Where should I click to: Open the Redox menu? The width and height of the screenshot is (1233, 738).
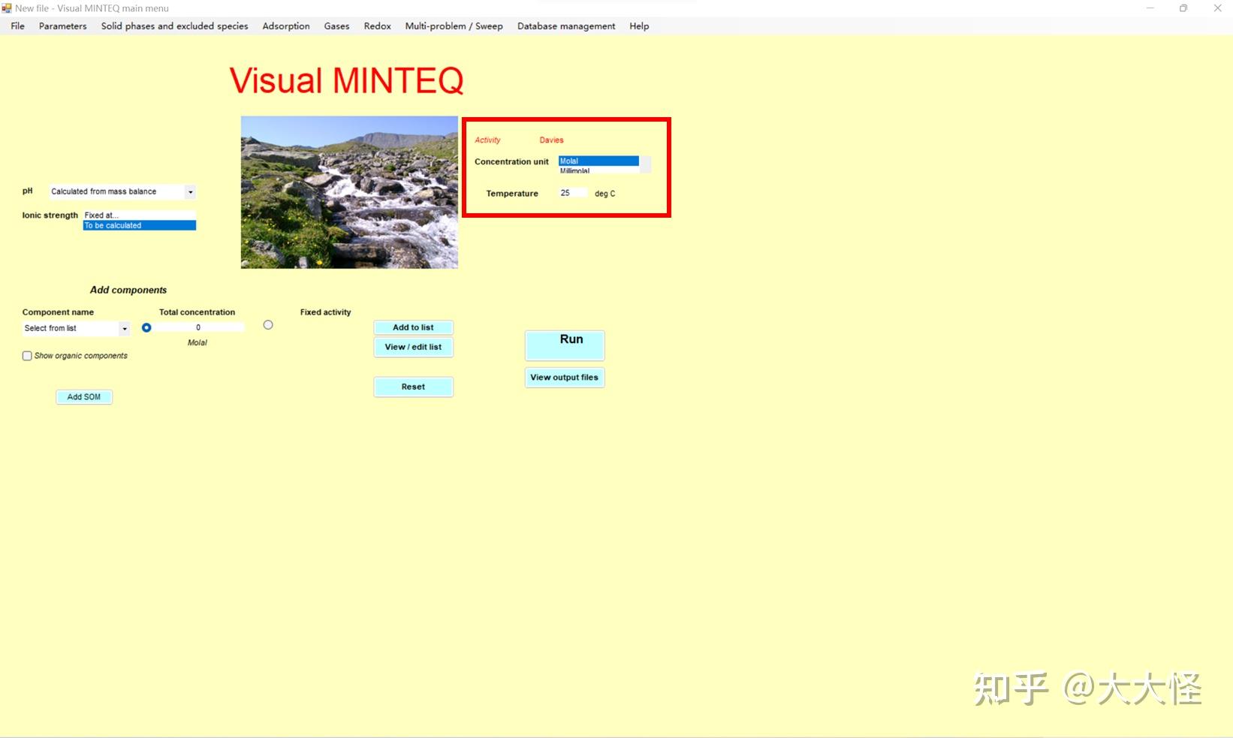pos(376,26)
